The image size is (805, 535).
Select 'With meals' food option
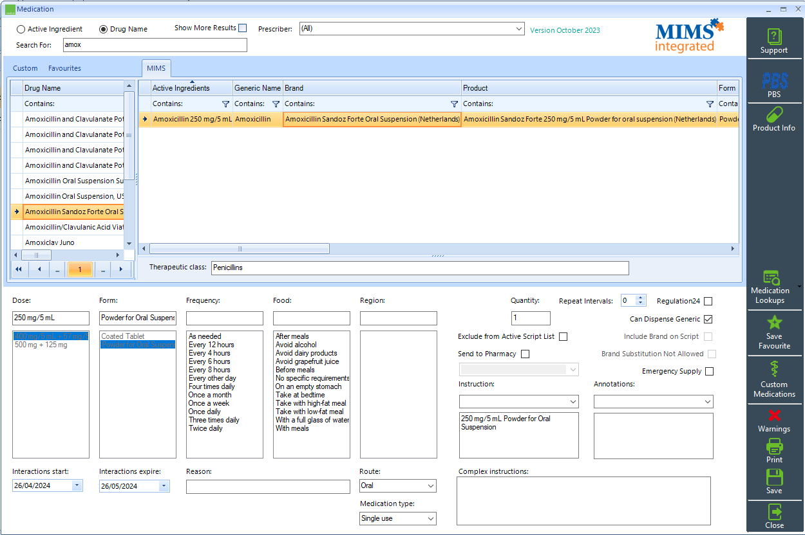click(x=292, y=428)
